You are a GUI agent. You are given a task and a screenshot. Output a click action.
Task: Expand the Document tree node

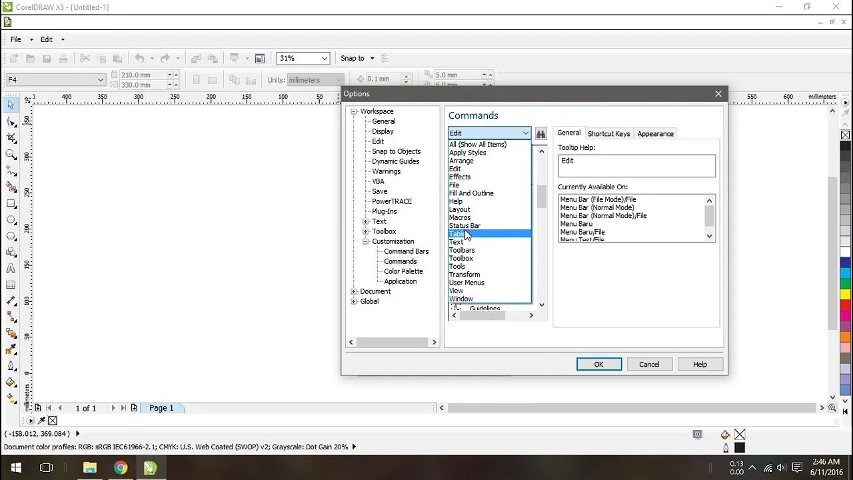[x=354, y=291]
